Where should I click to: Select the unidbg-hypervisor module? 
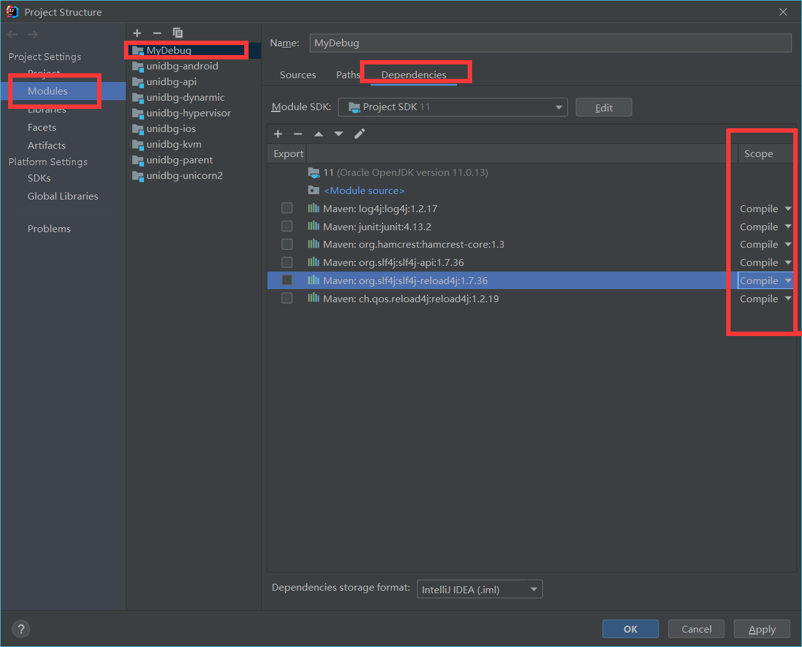pyautogui.click(x=193, y=113)
